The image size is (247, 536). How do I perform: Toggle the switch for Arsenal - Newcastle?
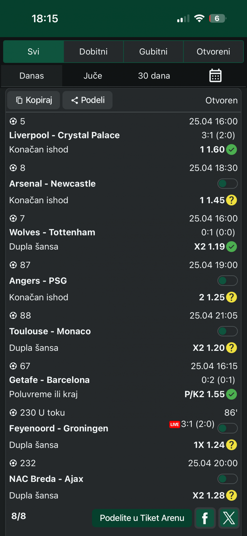227,184
